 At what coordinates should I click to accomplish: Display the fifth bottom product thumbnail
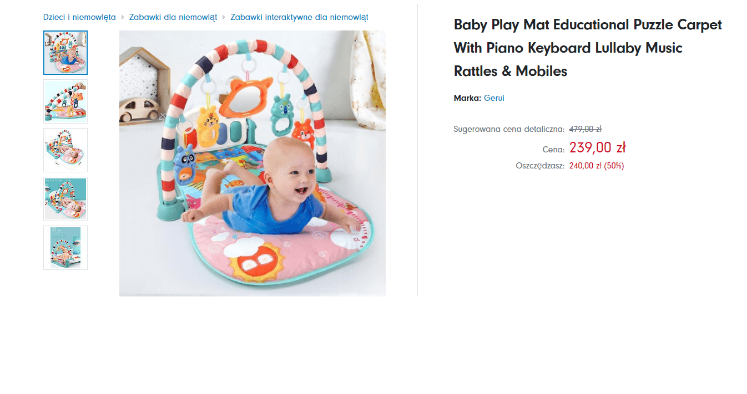click(65, 248)
